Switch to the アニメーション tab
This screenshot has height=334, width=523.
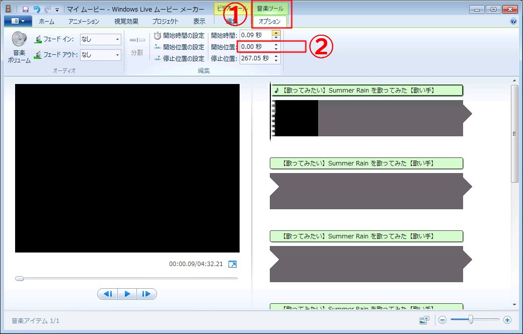tap(84, 22)
